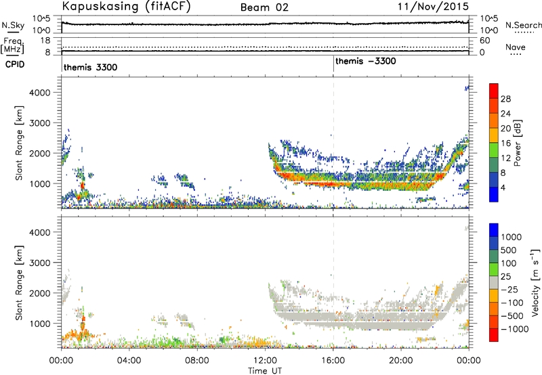Click the red bottom segment of the Velocity color bar
Viewport: 542px width, 375px height.
coord(494,335)
